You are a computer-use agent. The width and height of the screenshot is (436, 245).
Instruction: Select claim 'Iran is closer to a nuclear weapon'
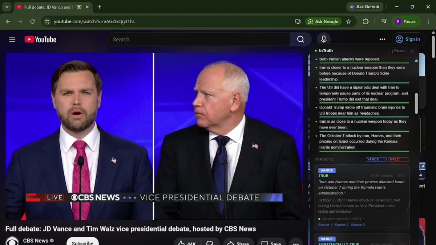click(x=364, y=73)
